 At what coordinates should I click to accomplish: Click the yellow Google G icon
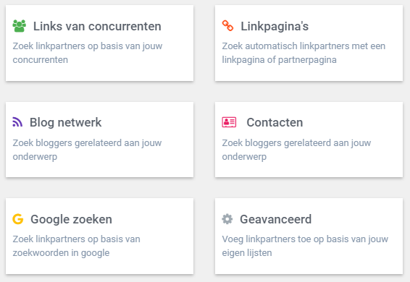[18, 219]
